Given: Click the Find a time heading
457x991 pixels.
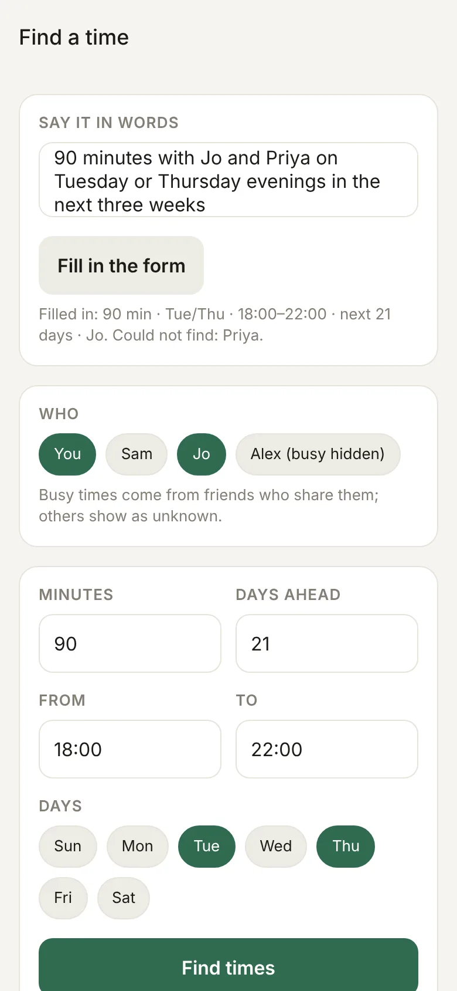Looking at the screenshot, I should tap(74, 38).
